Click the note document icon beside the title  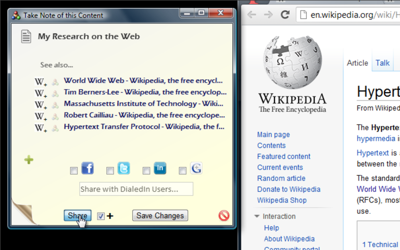pyautogui.click(x=26, y=36)
